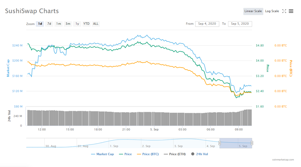301x167 pixels.
Task: Switch to Log Scale
Action: click(272, 11)
